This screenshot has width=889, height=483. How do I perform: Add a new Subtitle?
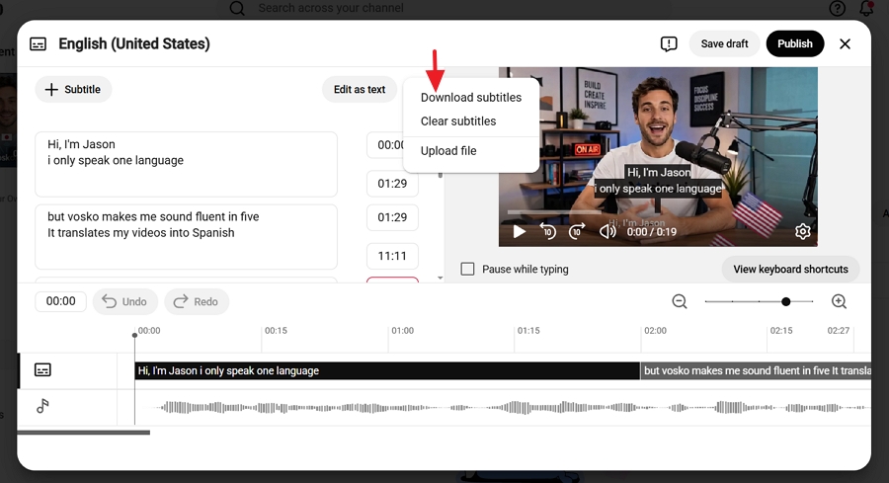(73, 90)
